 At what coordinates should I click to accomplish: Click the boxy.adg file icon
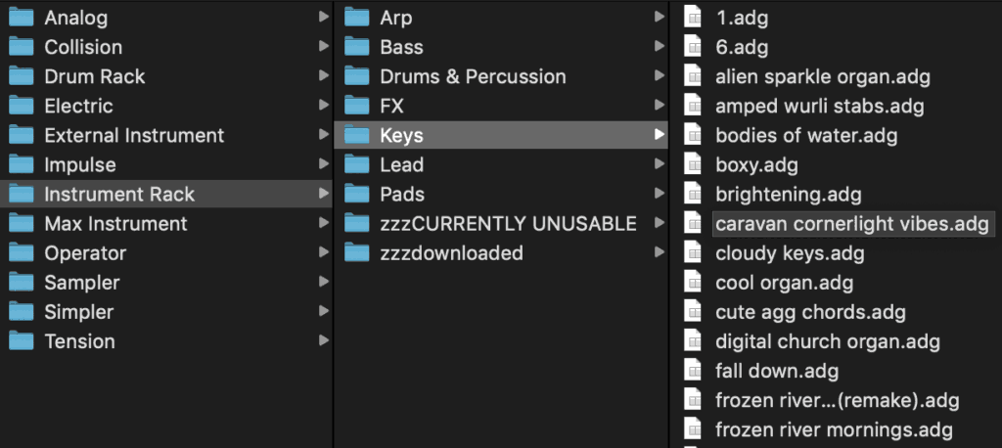click(693, 164)
